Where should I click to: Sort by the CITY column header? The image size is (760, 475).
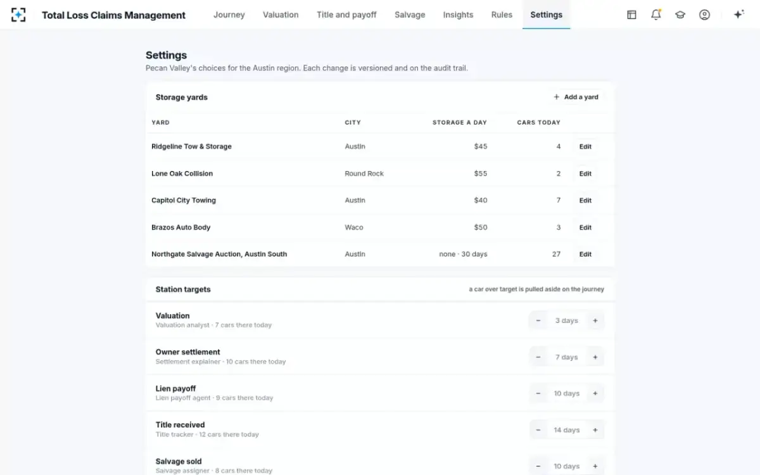[353, 122]
